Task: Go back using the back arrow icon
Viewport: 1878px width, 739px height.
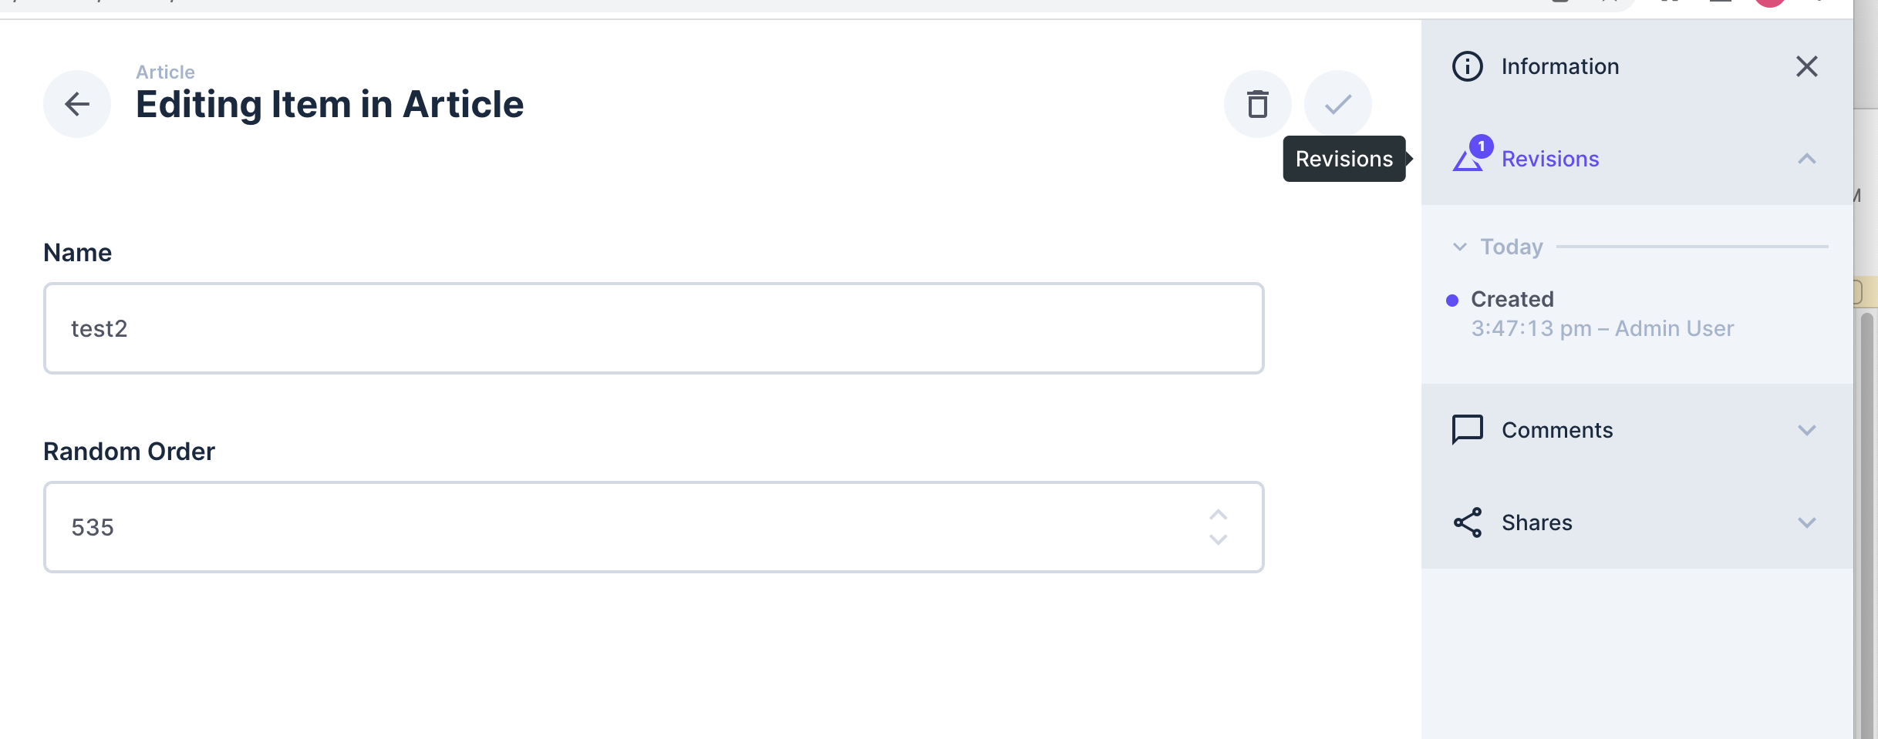Action: (77, 104)
